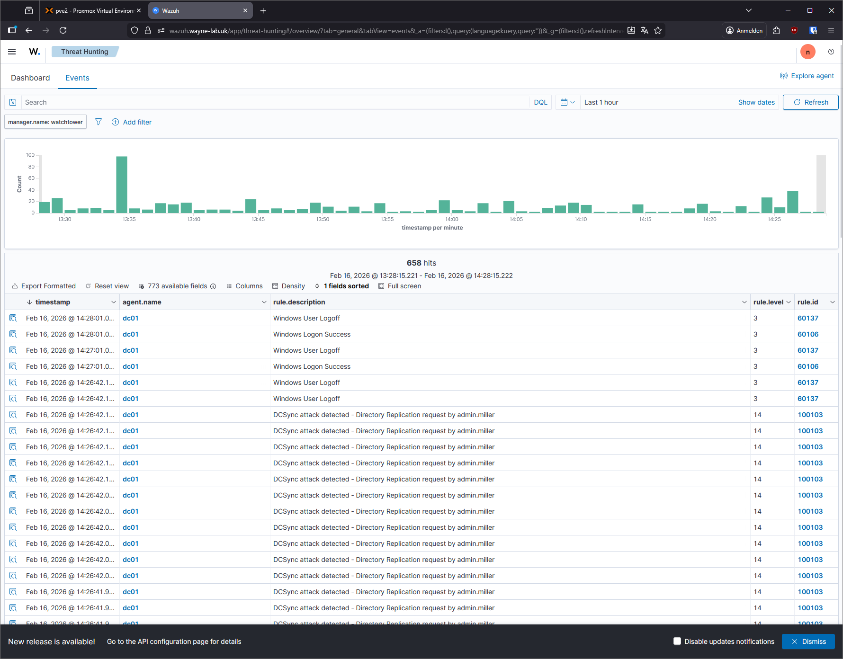The image size is (843, 659).
Task: Click inside the Search input field
Action: click(189, 102)
